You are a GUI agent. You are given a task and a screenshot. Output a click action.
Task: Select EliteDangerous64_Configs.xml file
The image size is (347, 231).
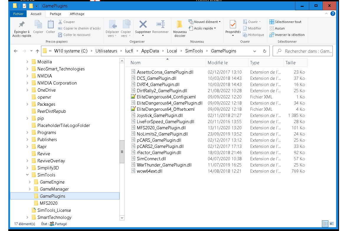pos(166,97)
